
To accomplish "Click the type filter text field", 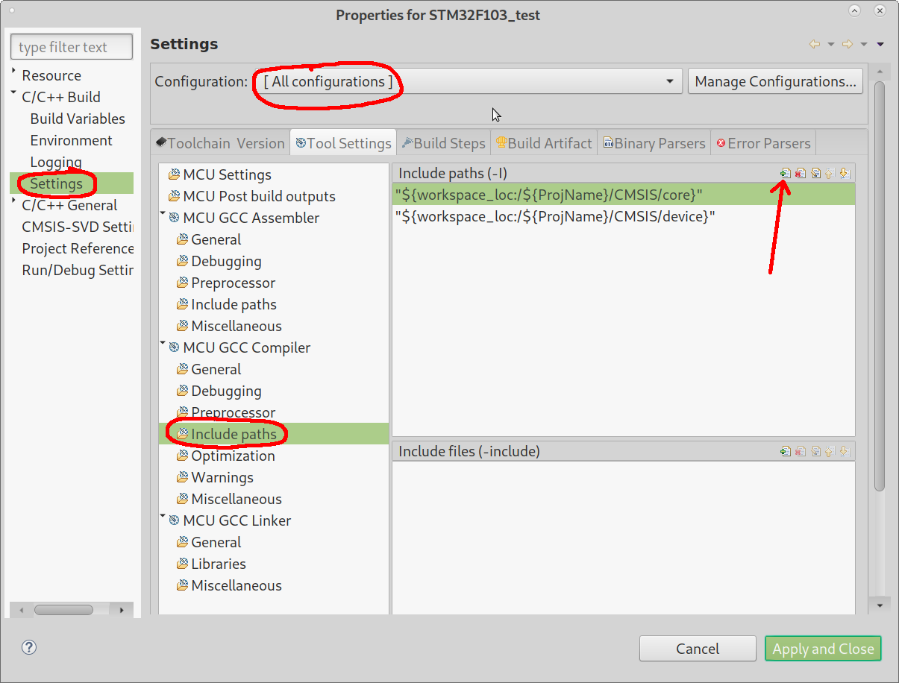I will point(72,46).
